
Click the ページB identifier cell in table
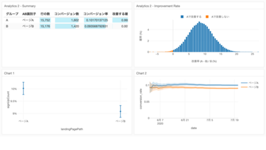pos(28,26)
